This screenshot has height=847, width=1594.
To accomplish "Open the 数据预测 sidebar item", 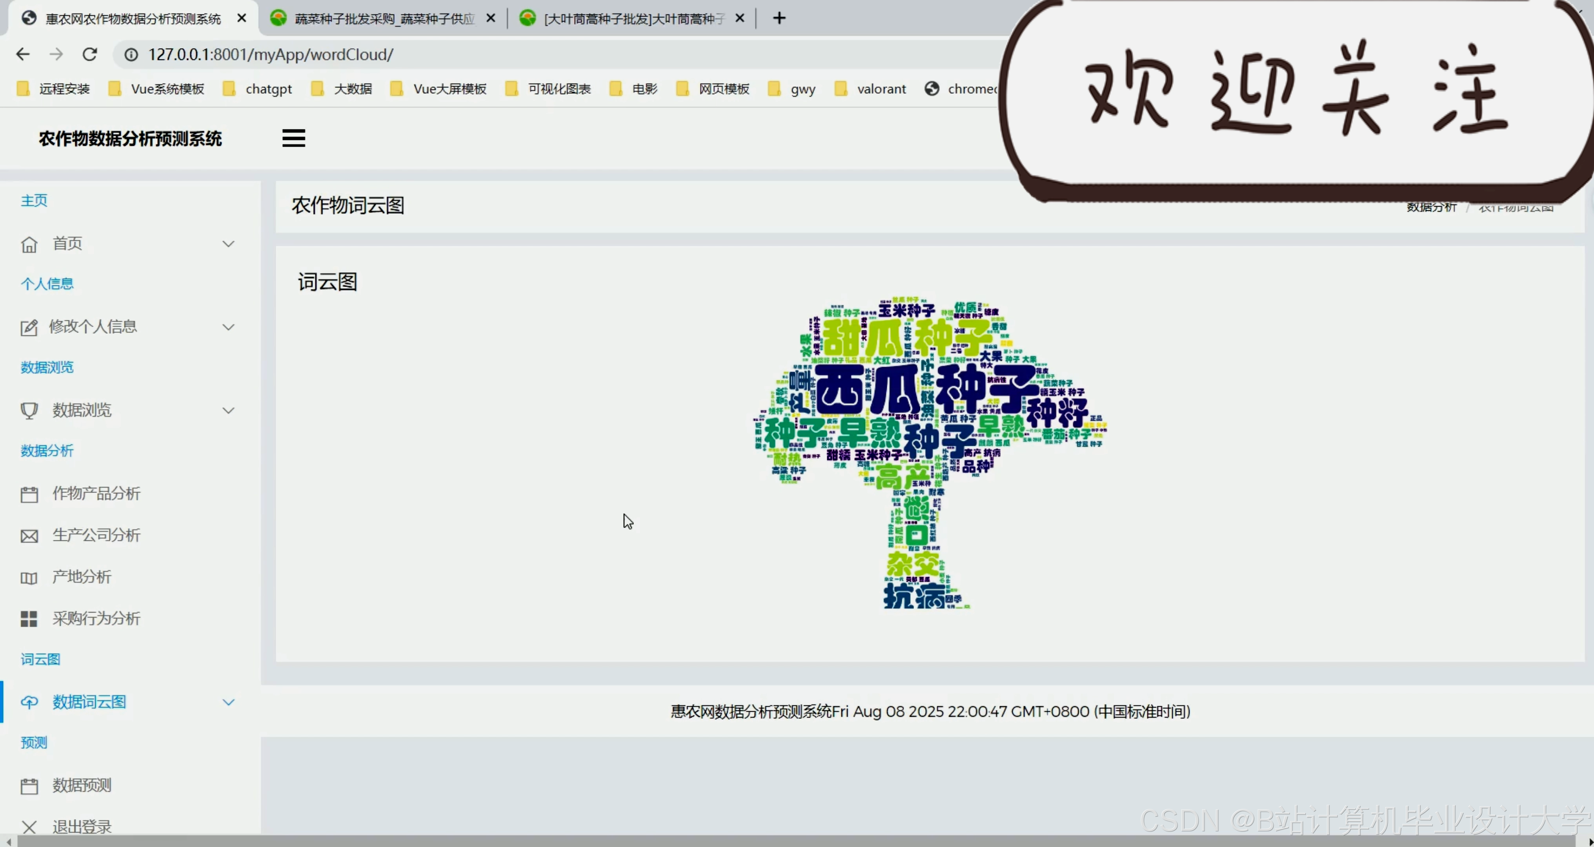I will tap(82, 785).
